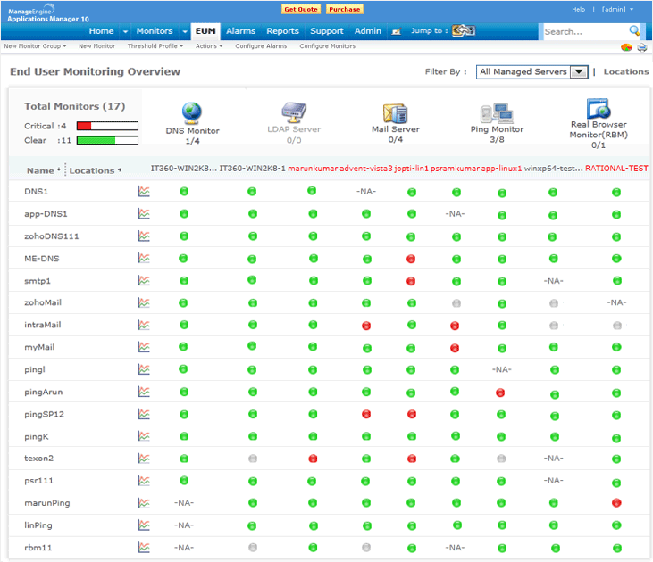Viewport: 653px width, 562px height.
Task: Click the printer icon
Action: click(x=642, y=47)
